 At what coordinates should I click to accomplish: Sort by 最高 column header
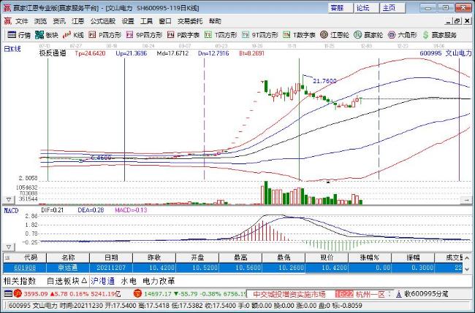[240, 258]
